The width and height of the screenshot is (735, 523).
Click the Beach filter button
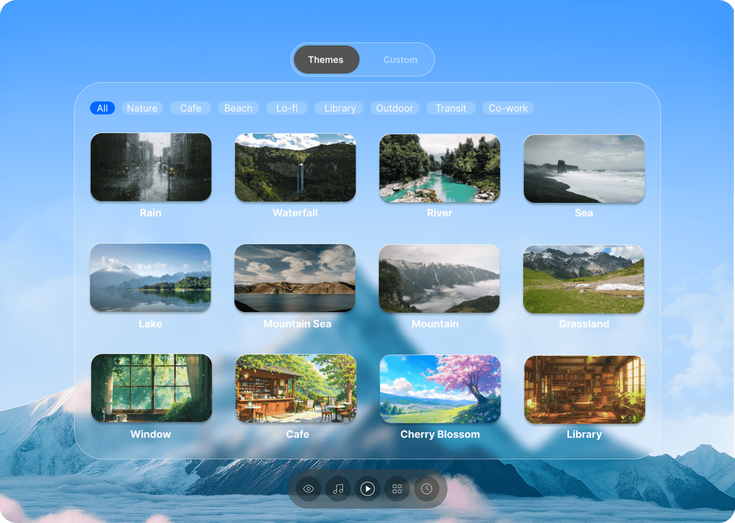click(238, 108)
